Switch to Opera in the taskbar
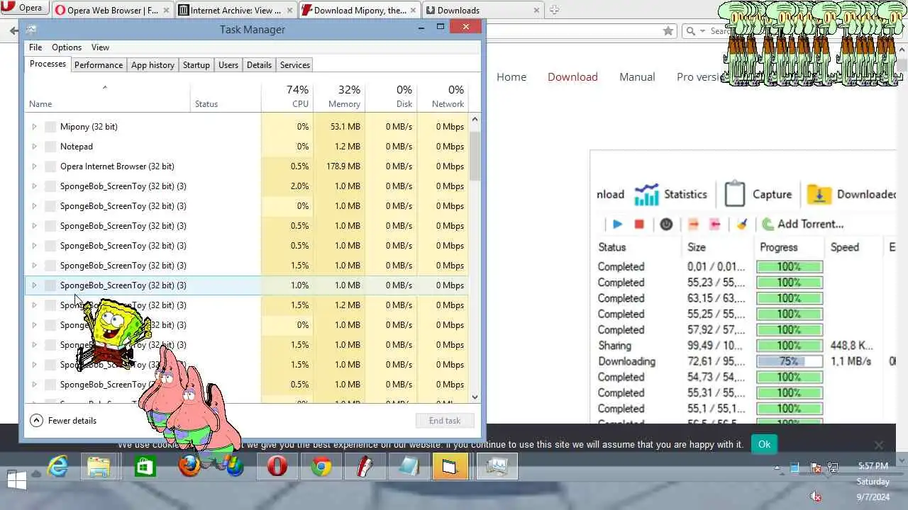This screenshot has width=908, height=510. 277,467
